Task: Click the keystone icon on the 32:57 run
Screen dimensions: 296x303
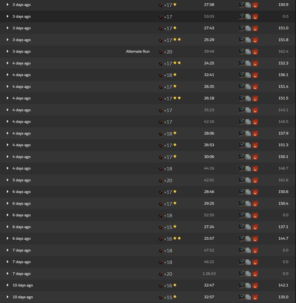Action: (x=161, y=297)
